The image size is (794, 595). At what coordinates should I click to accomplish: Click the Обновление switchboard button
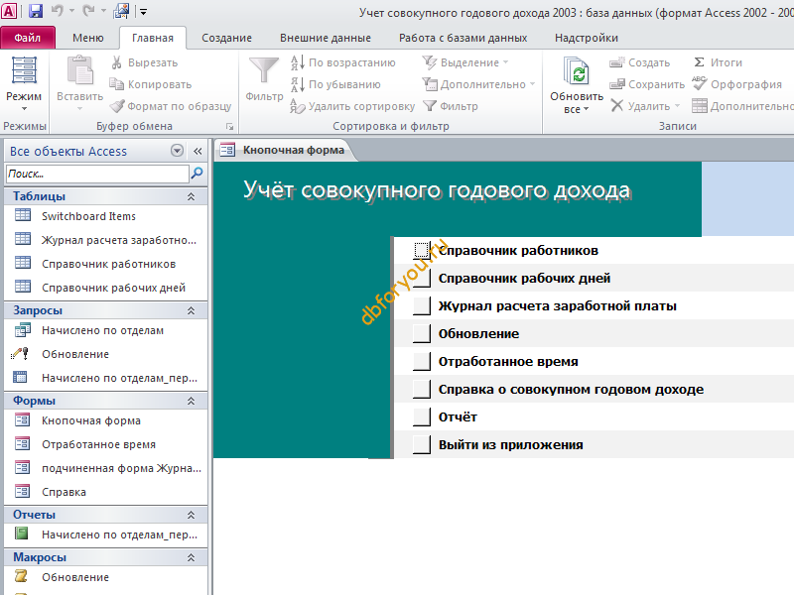(422, 333)
